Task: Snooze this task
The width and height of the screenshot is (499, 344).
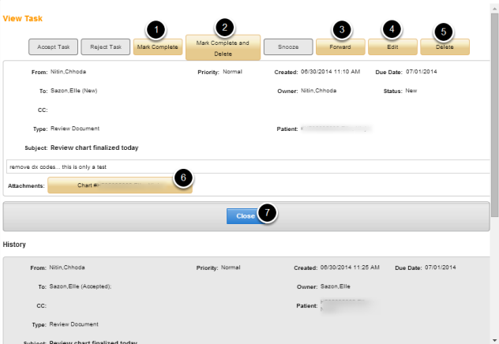Action: pos(287,48)
